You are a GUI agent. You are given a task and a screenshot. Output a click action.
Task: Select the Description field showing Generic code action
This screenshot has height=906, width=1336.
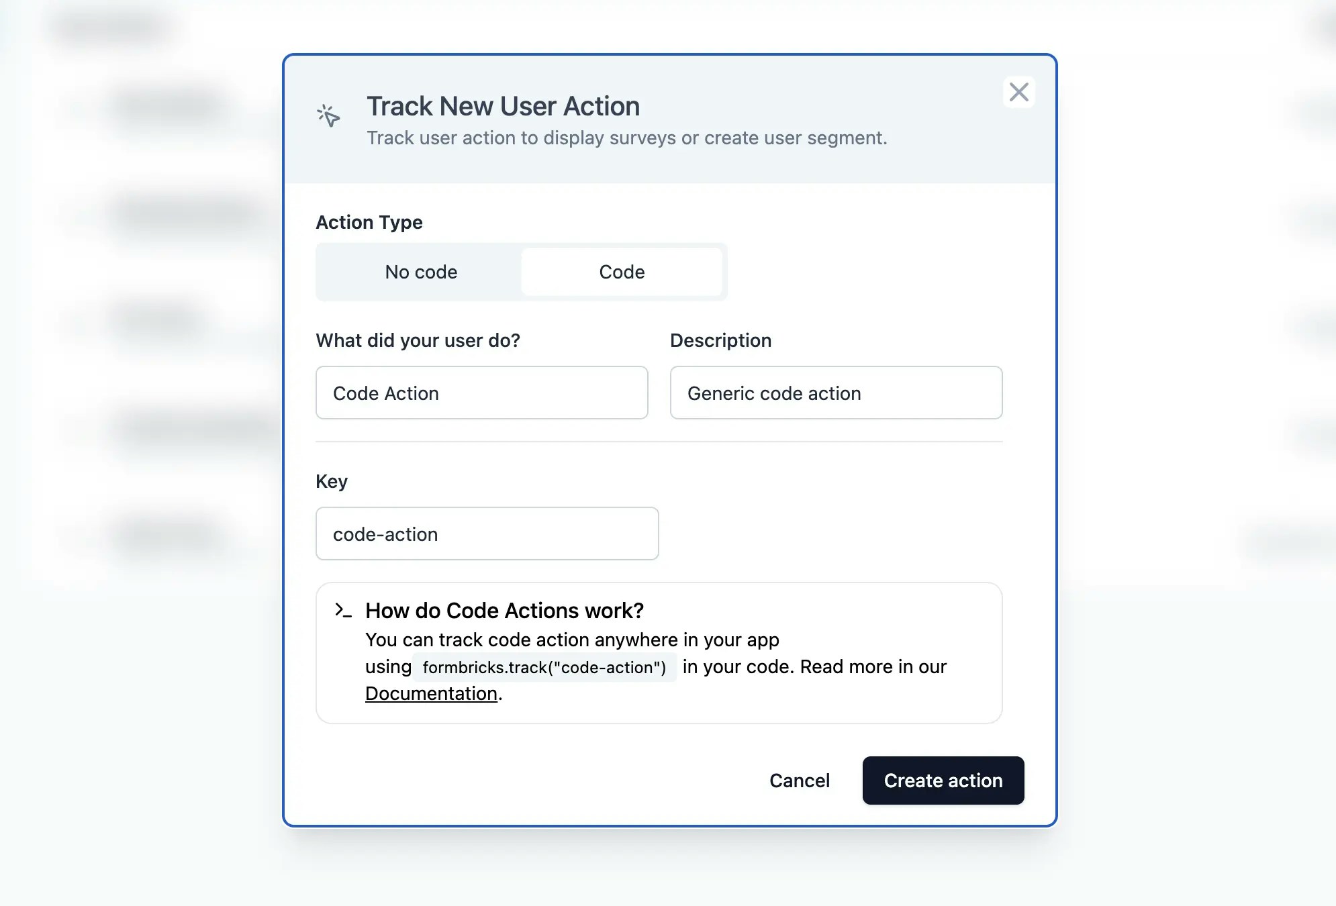click(x=835, y=393)
